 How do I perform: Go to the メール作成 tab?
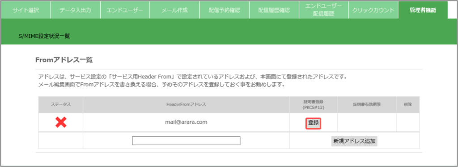click(175, 10)
